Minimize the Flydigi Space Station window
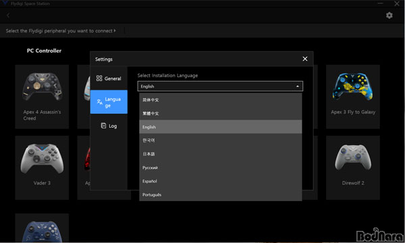This screenshot has width=405, height=243. [x=380, y=3]
